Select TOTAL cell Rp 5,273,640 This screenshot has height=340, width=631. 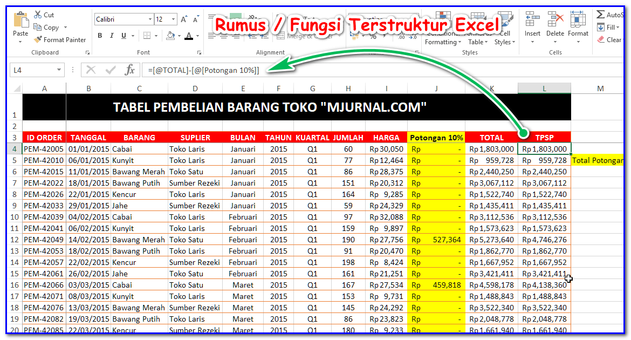[492, 240]
